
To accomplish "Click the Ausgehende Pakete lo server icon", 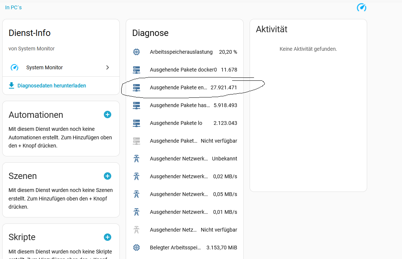I will (x=136, y=123).
